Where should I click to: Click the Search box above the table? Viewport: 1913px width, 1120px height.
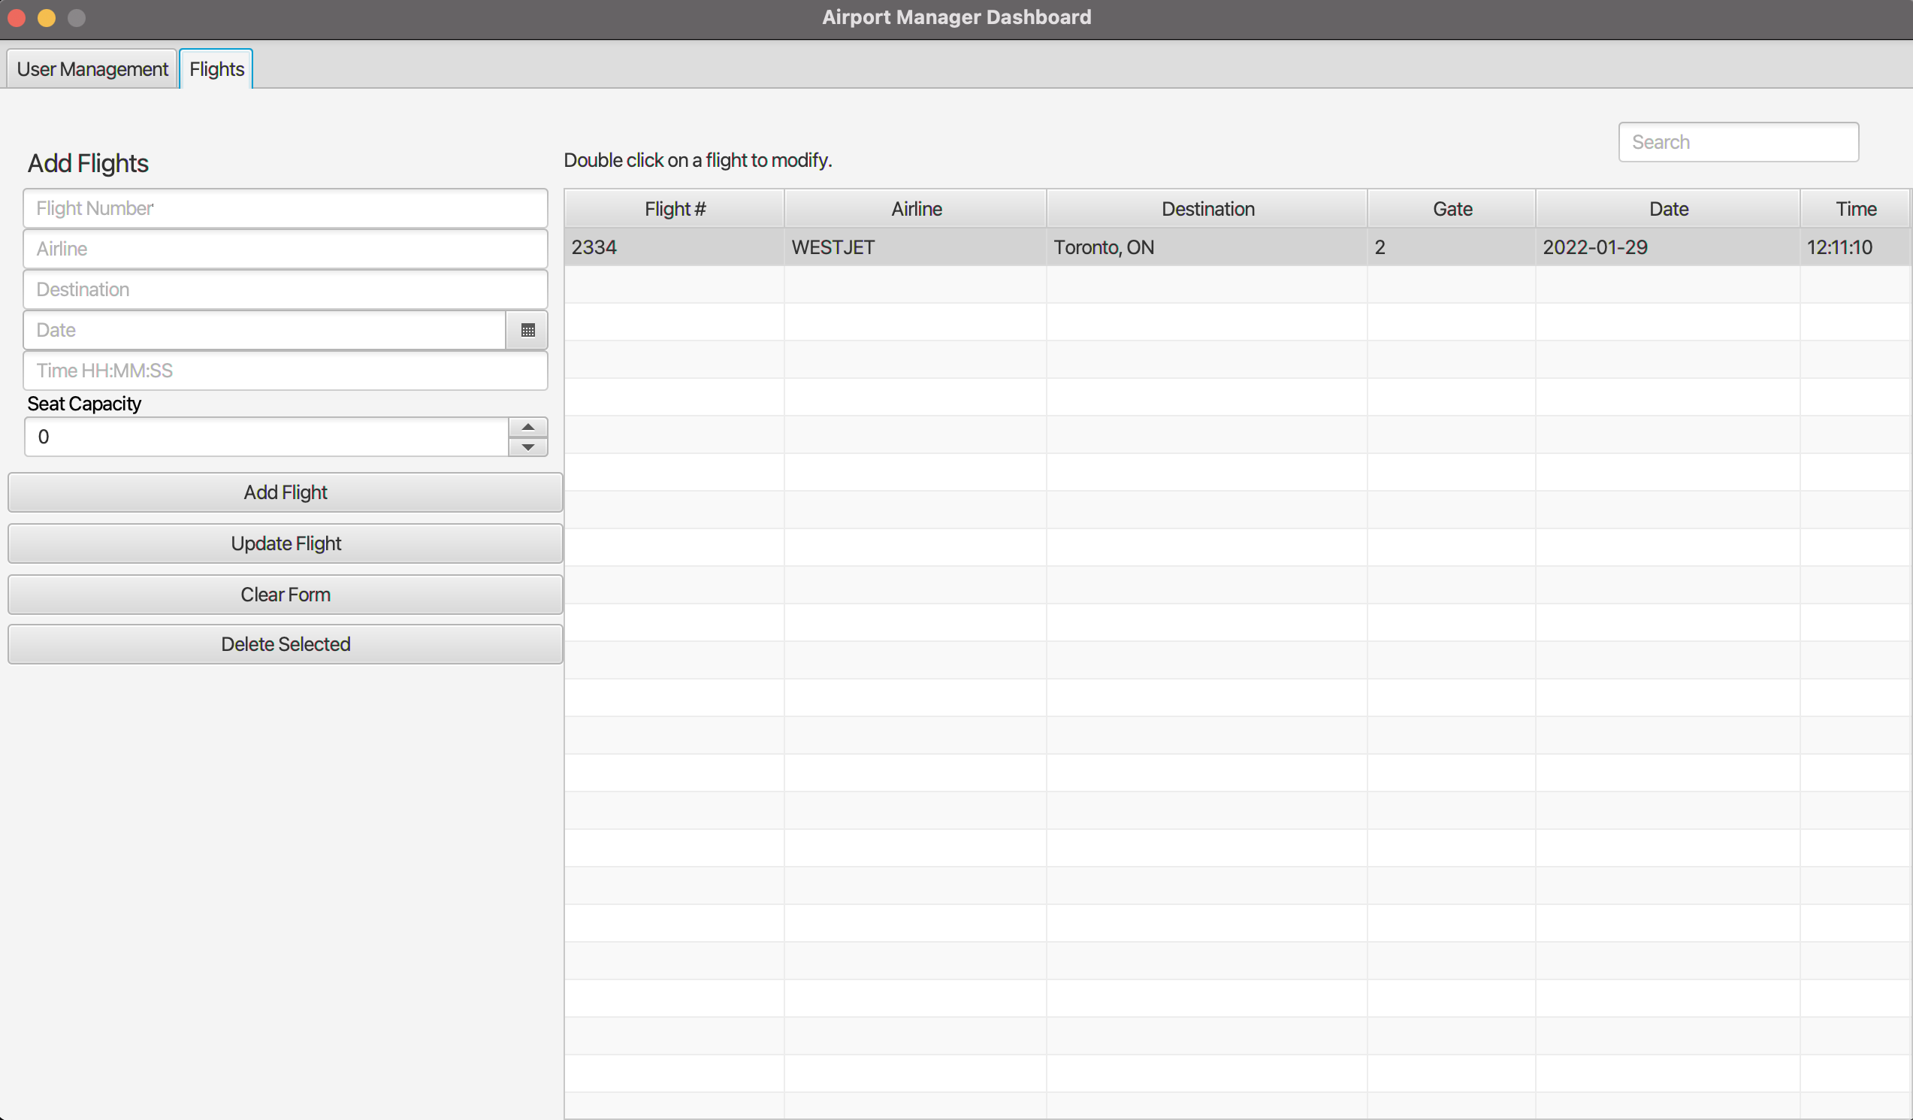pos(1739,141)
